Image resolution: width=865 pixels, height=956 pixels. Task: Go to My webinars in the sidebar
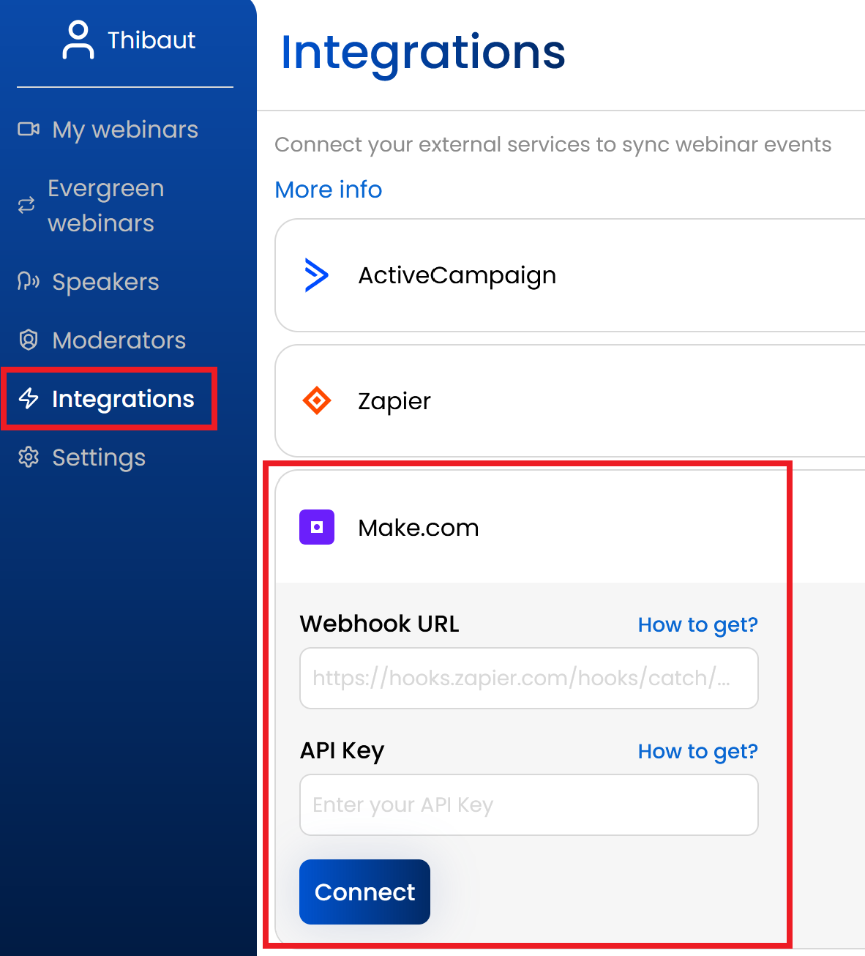tap(125, 130)
